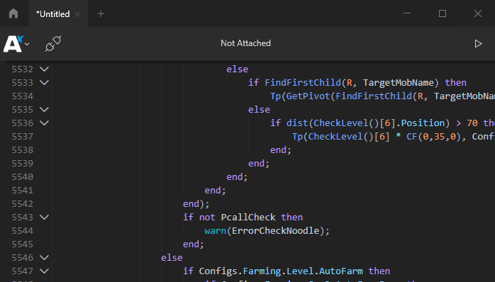Collapse the code fold at line 5533

click(x=44, y=83)
